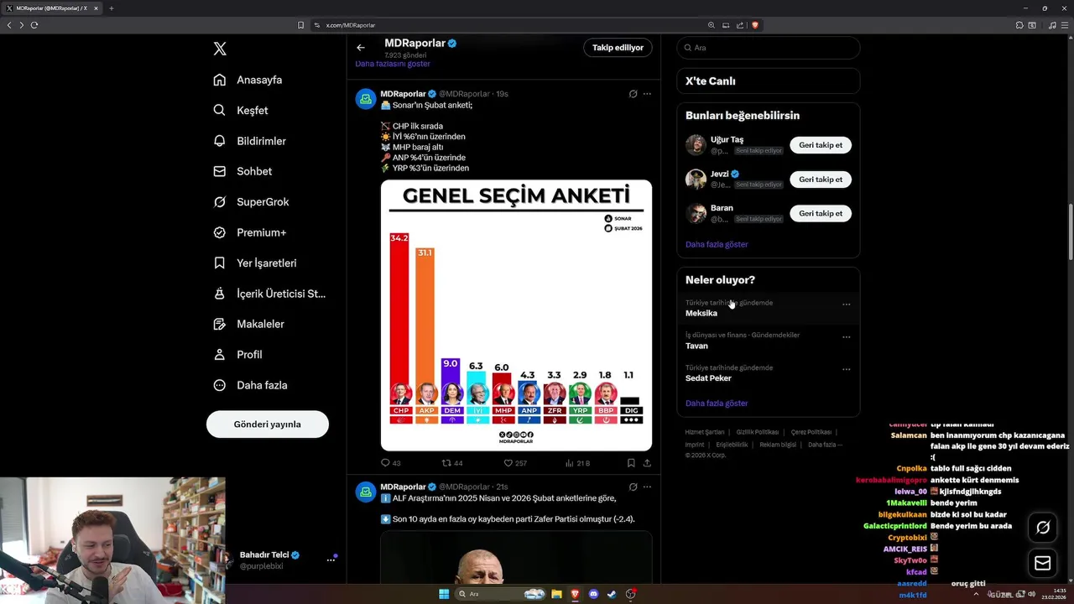Screen dimensions: 1074x604
Task: Open more options on Sonar poll post
Action: click(647, 94)
